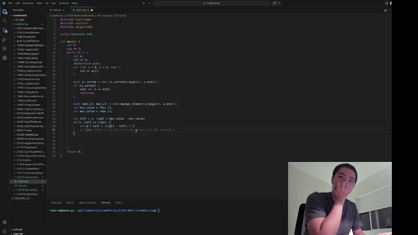Click line number 31 in gutter
Viewport: 418px width, 235px height.
54,130
